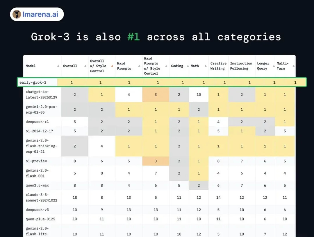Select the gemini-2.0-flash-001 model name

[x=37, y=173]
